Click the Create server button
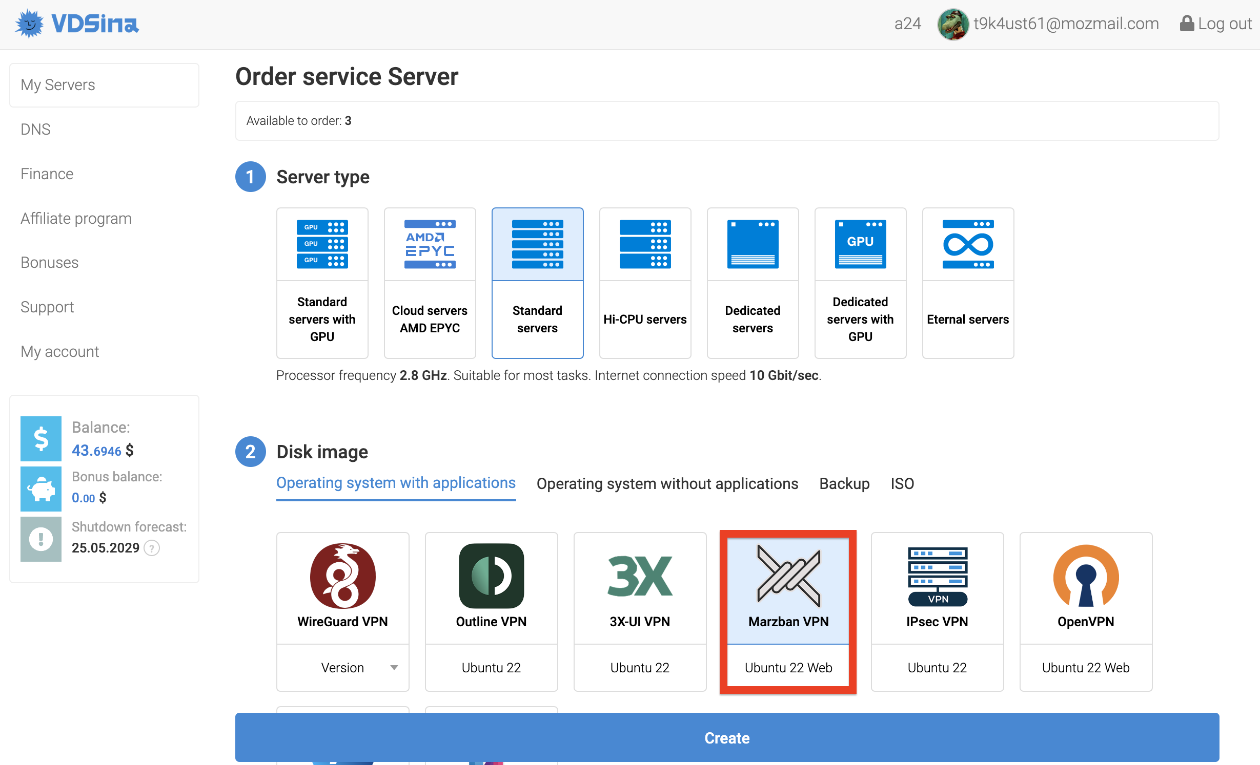The width and height of the screenshot is (1260, 765). (x=727, y=737)
